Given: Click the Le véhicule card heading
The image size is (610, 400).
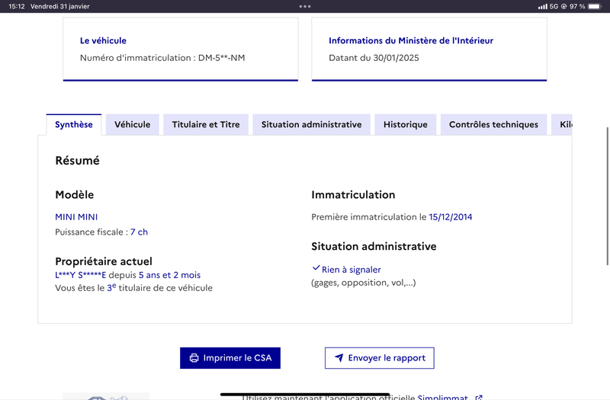Looking at the screenshot, I should point(103,40).
